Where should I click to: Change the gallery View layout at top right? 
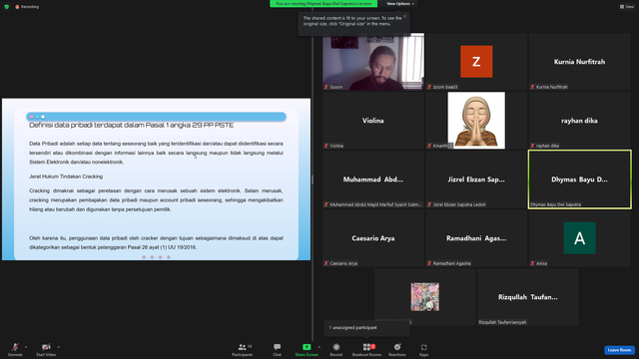pyautogui.click(x=627, y=7)
